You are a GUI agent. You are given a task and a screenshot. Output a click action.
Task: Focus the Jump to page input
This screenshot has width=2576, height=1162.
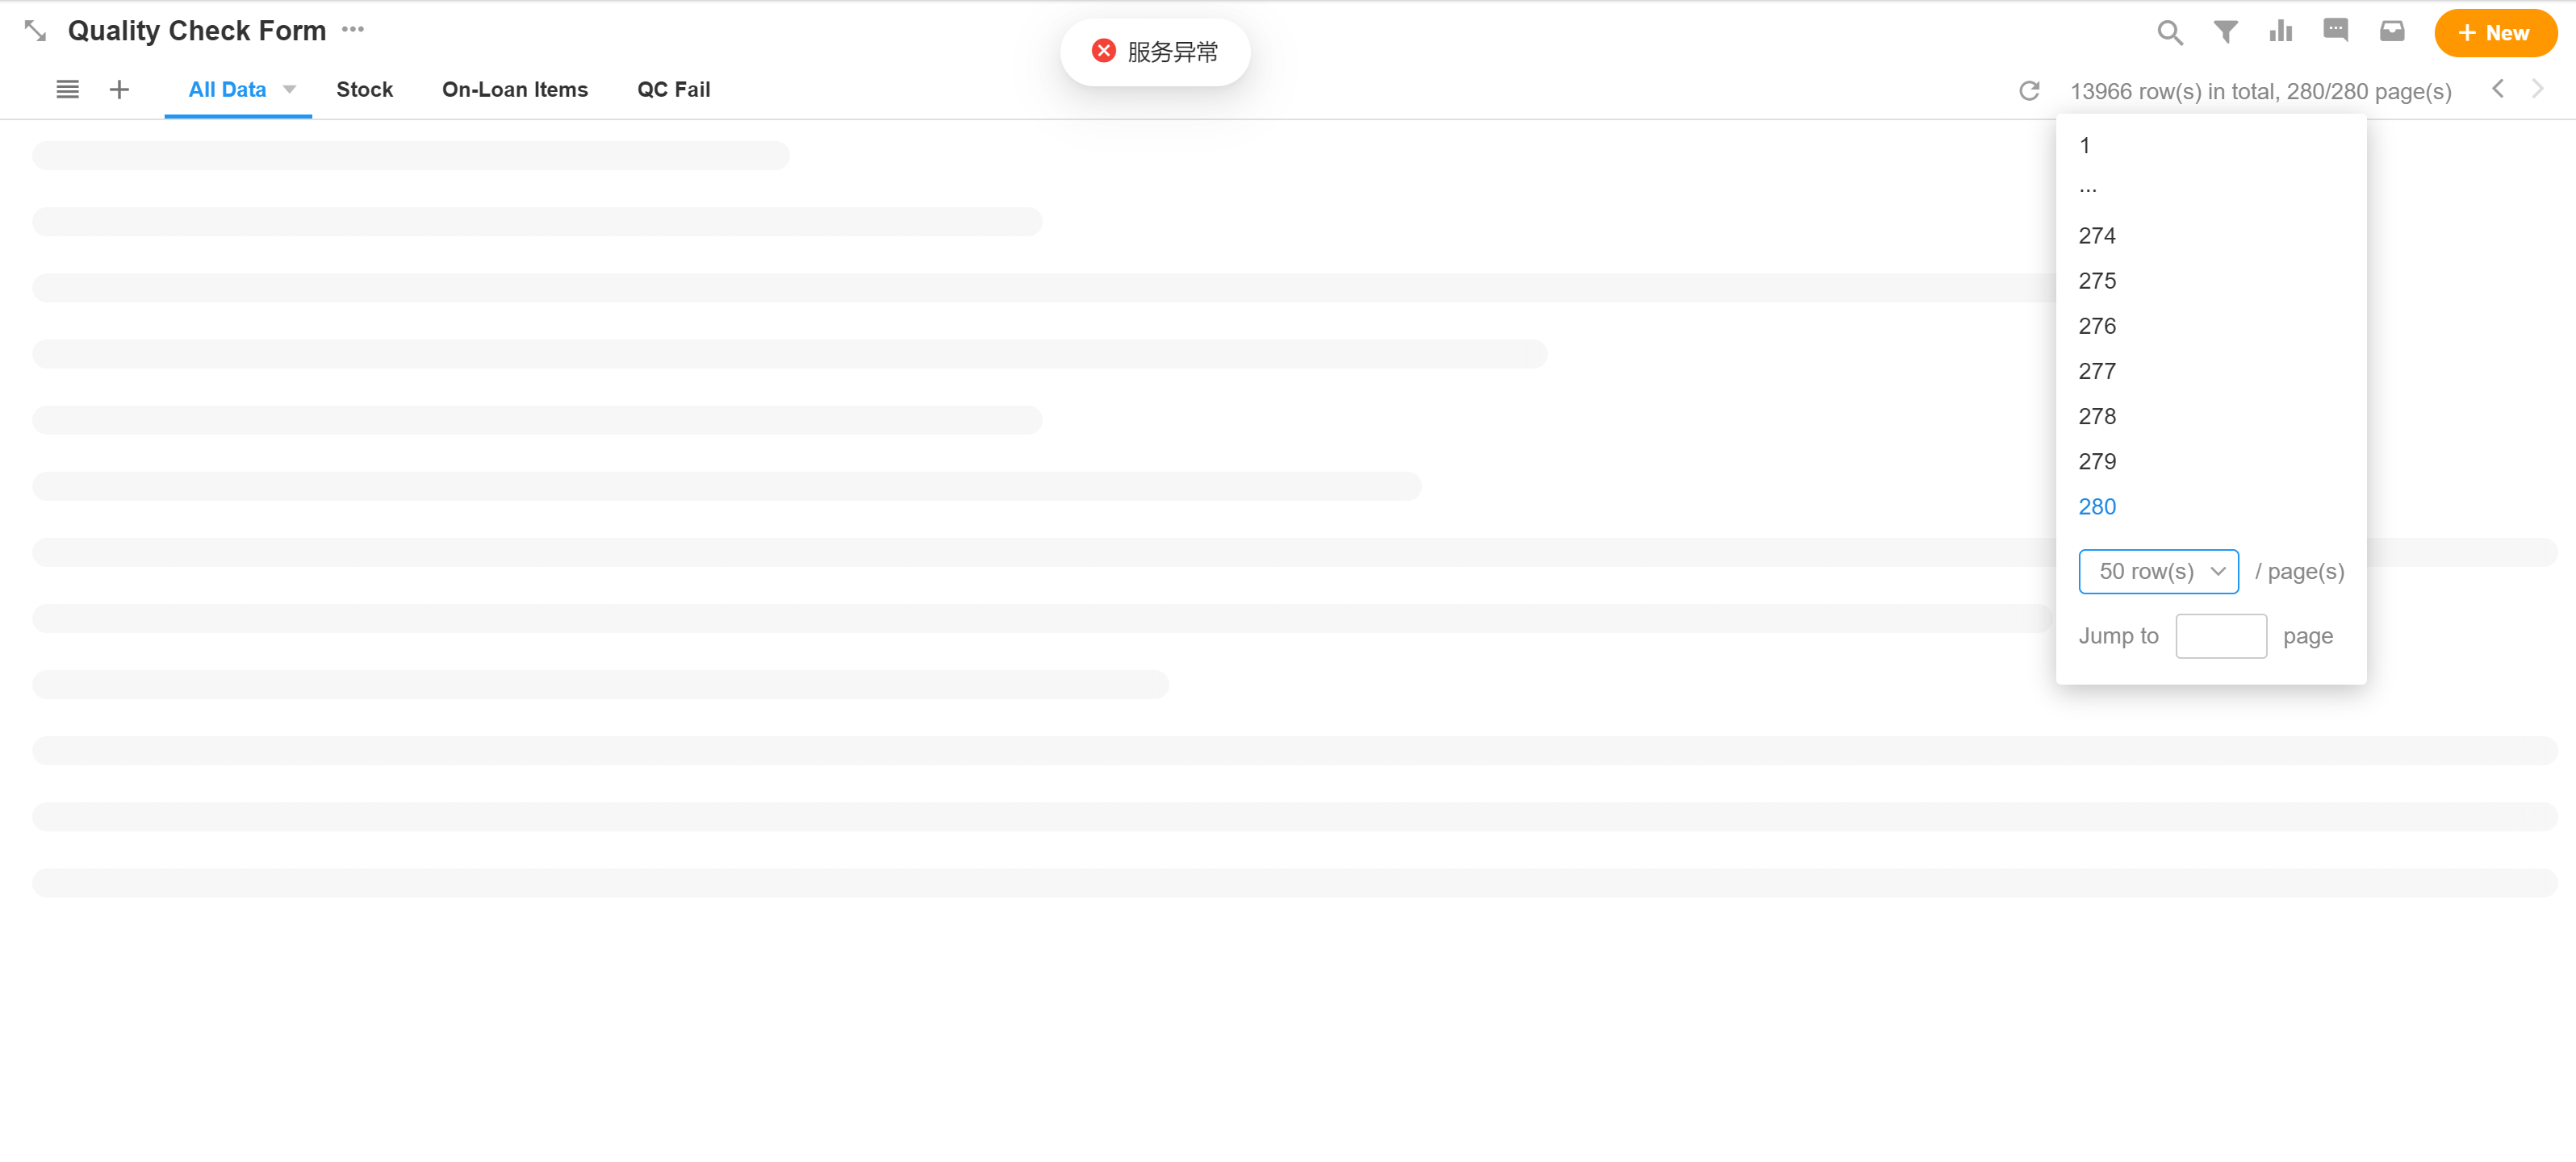click(2220, 636)
